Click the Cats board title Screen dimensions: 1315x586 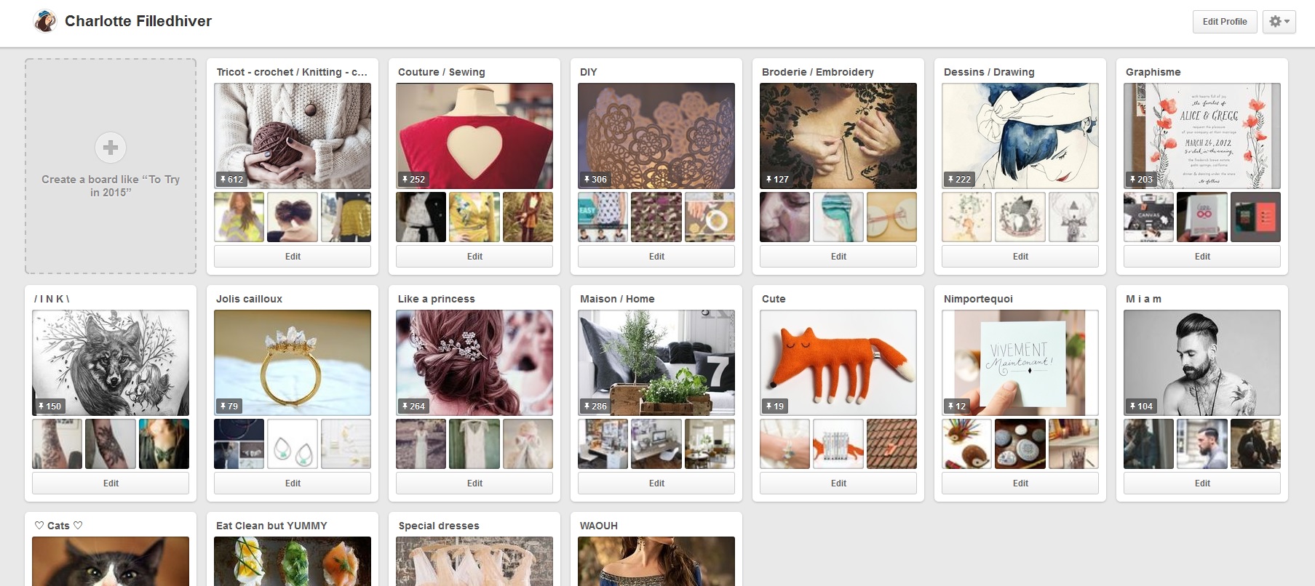pos(59,526)
